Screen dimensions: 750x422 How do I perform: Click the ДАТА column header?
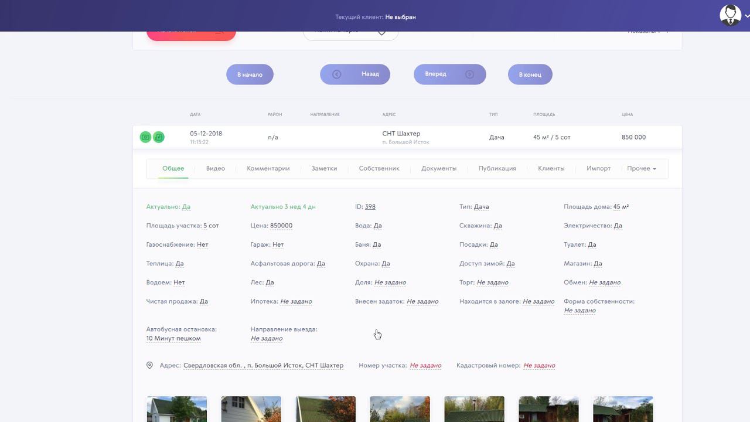point(195,114)
